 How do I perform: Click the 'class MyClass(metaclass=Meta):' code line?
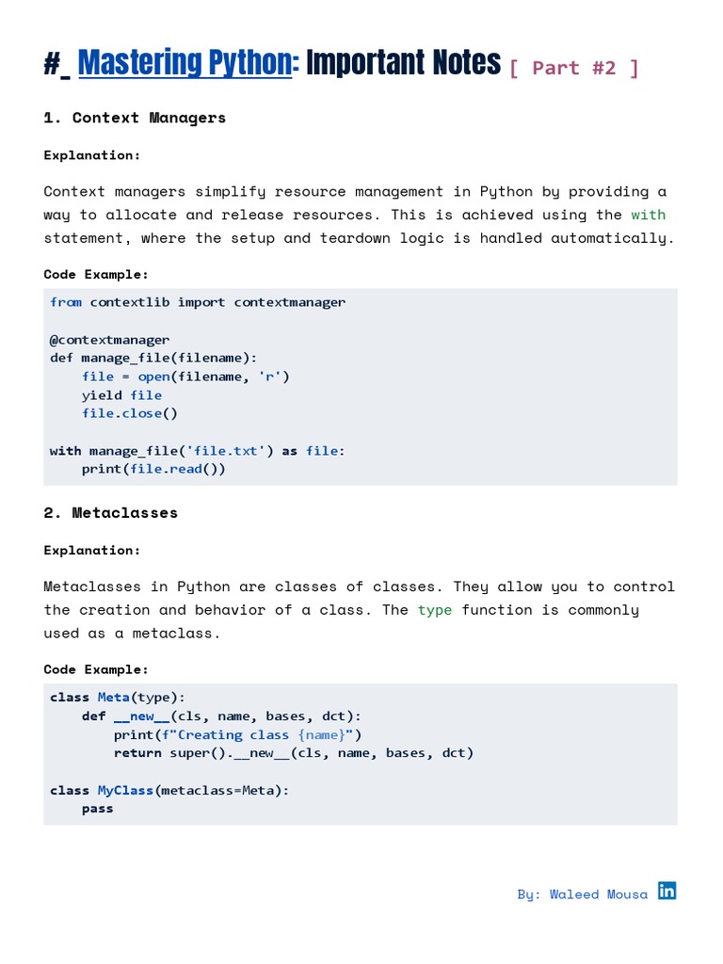(169, 790)
